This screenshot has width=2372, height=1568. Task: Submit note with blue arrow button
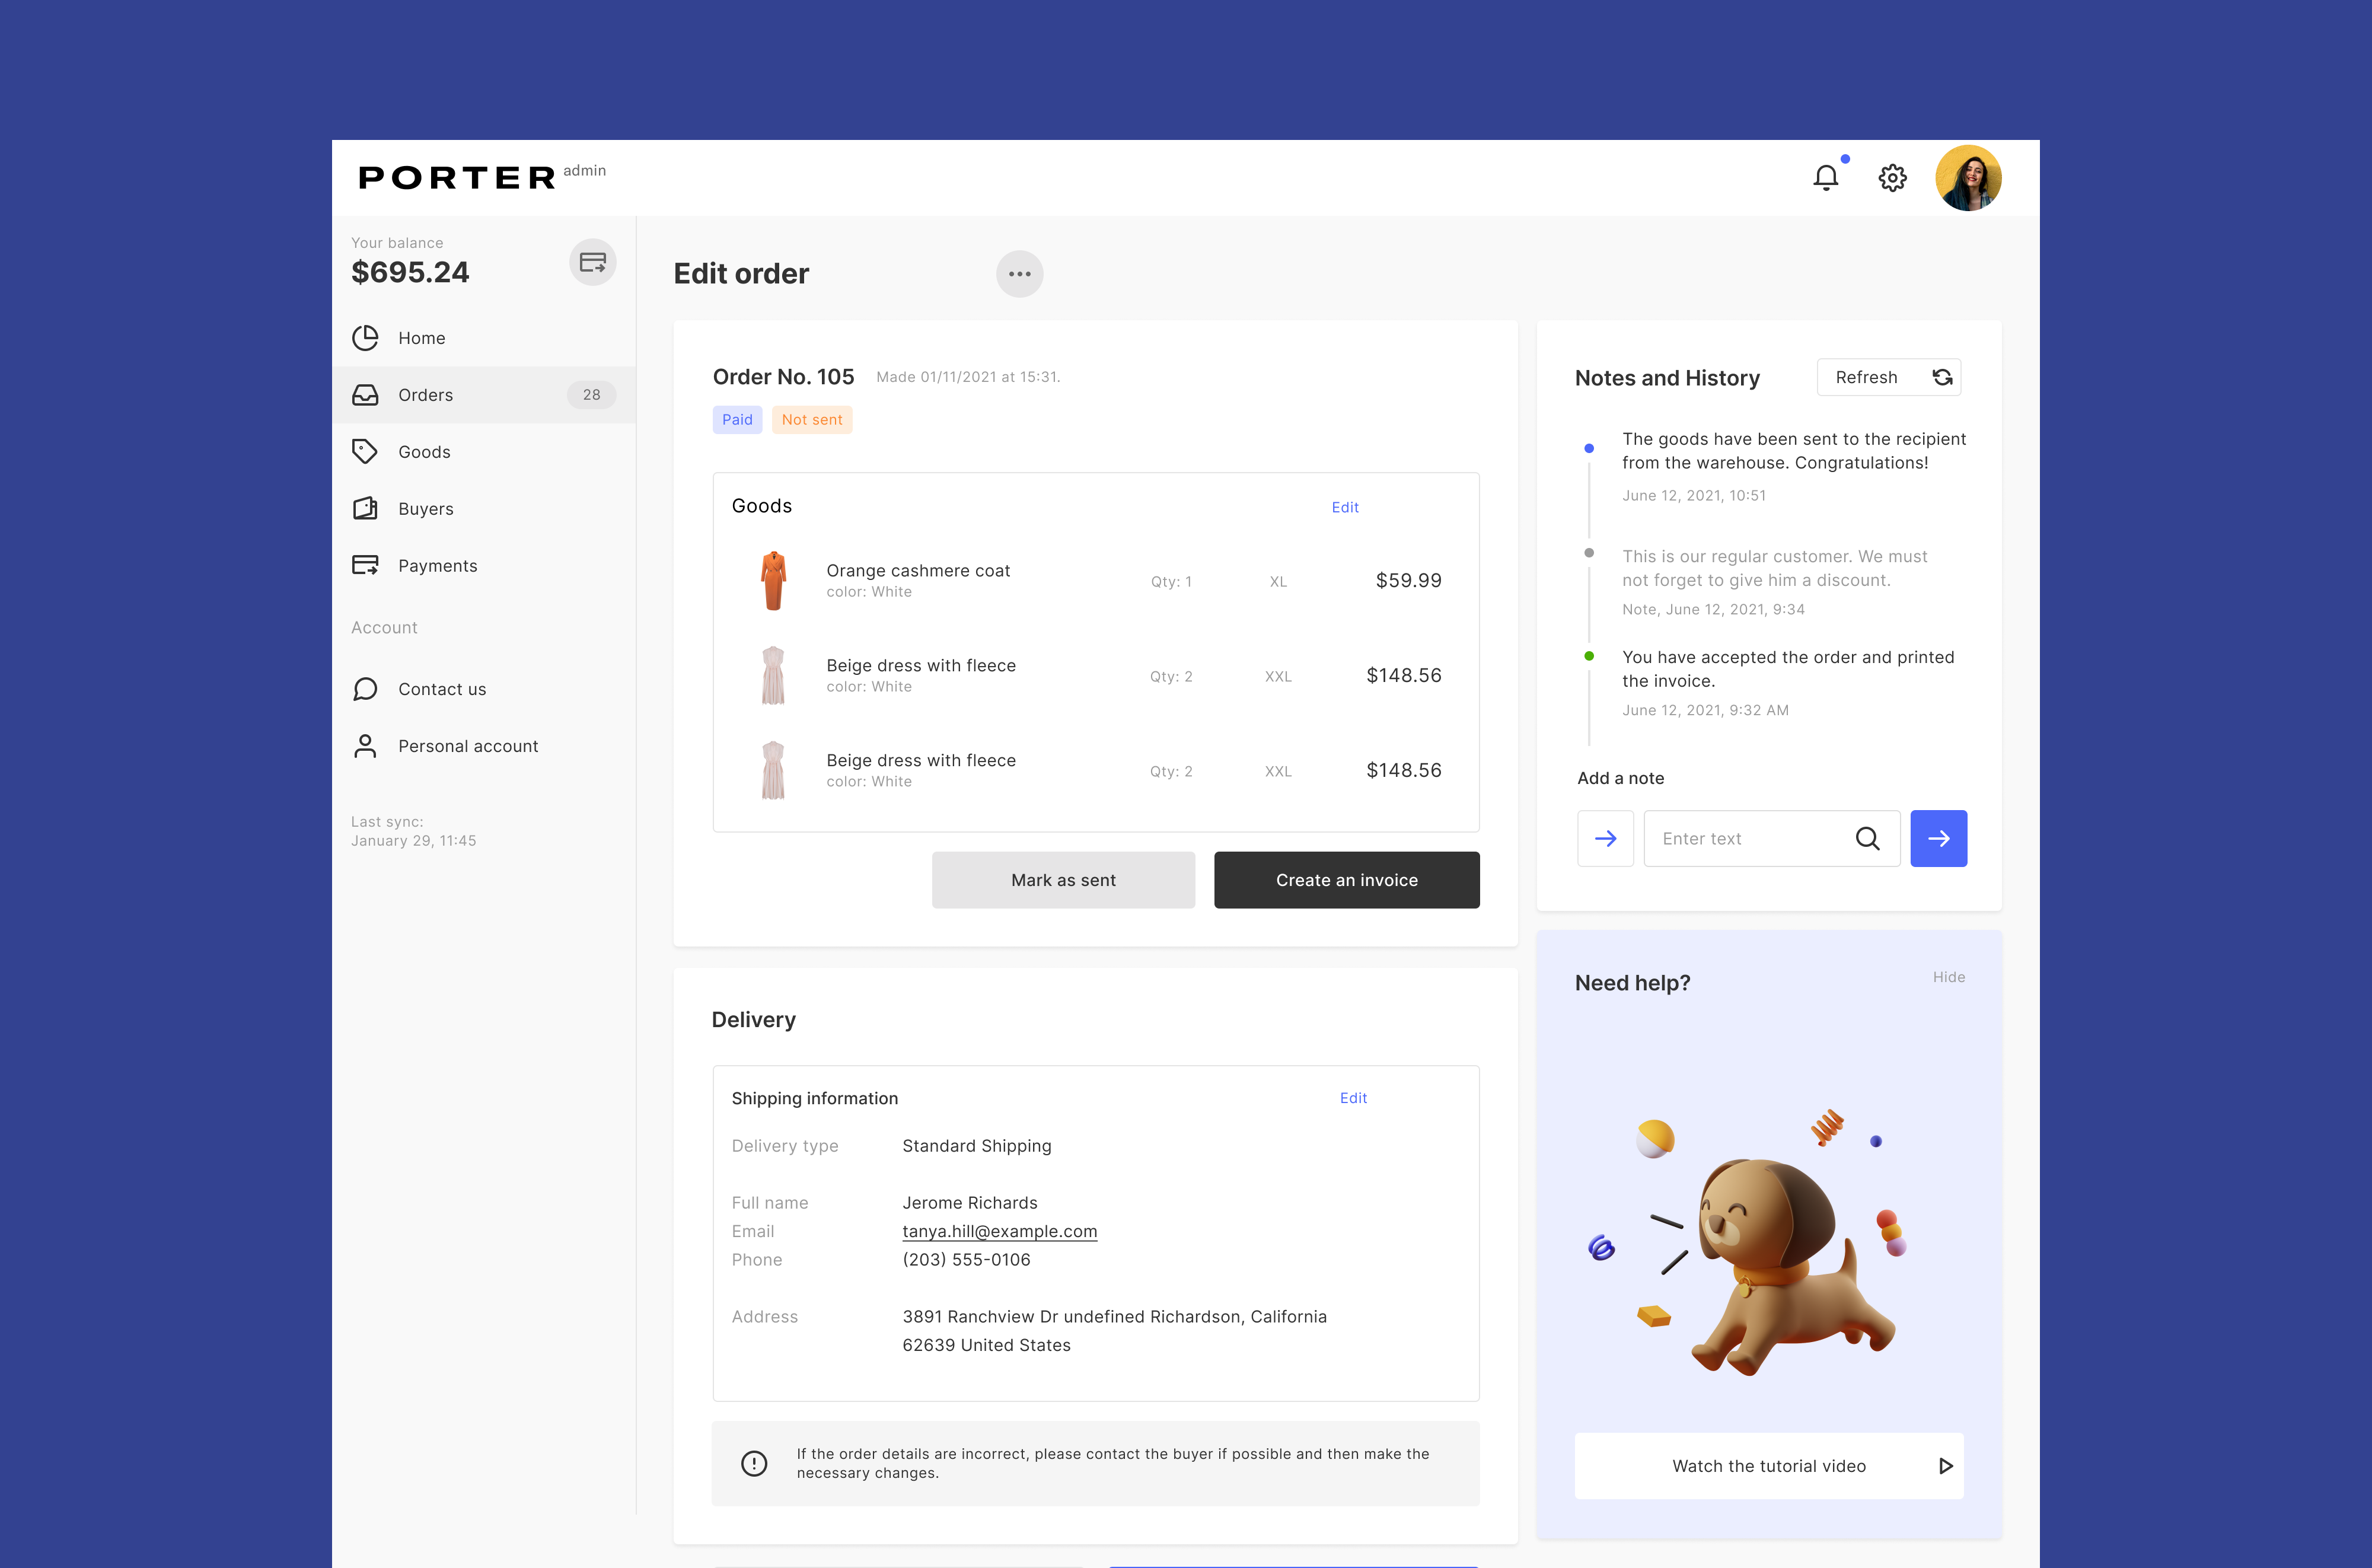pos(1938,838)
